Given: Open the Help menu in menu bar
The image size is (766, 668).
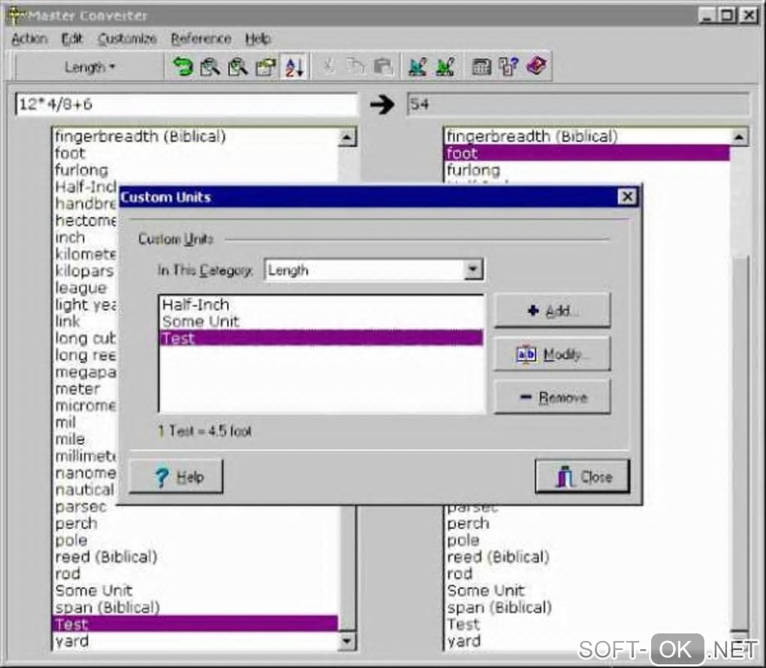Looking at the screenshot, I should (258, 38).
